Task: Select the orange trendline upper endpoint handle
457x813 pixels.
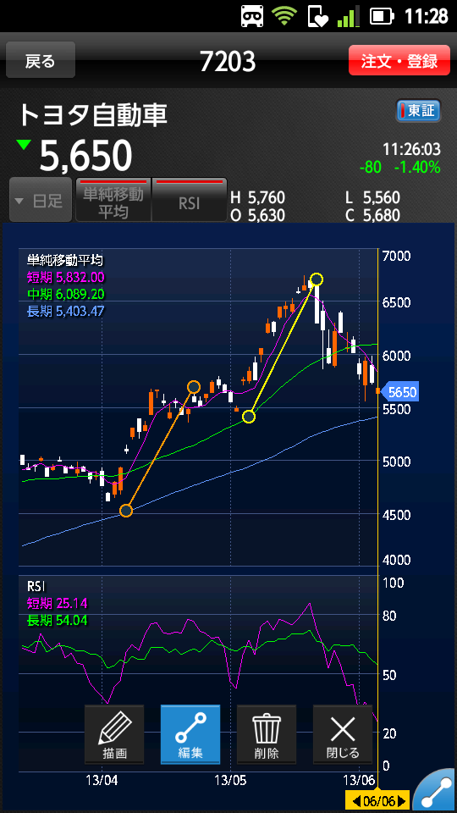Action: pos(193,387)
